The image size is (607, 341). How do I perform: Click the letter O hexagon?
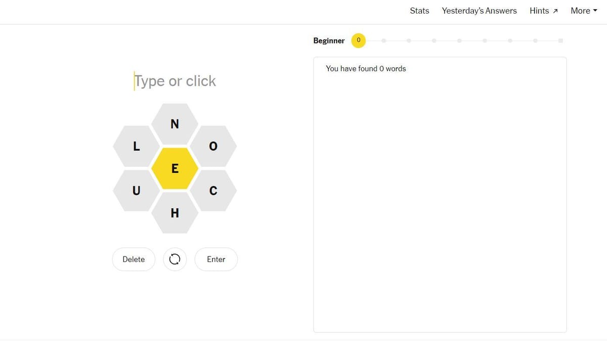click(213, 146)
